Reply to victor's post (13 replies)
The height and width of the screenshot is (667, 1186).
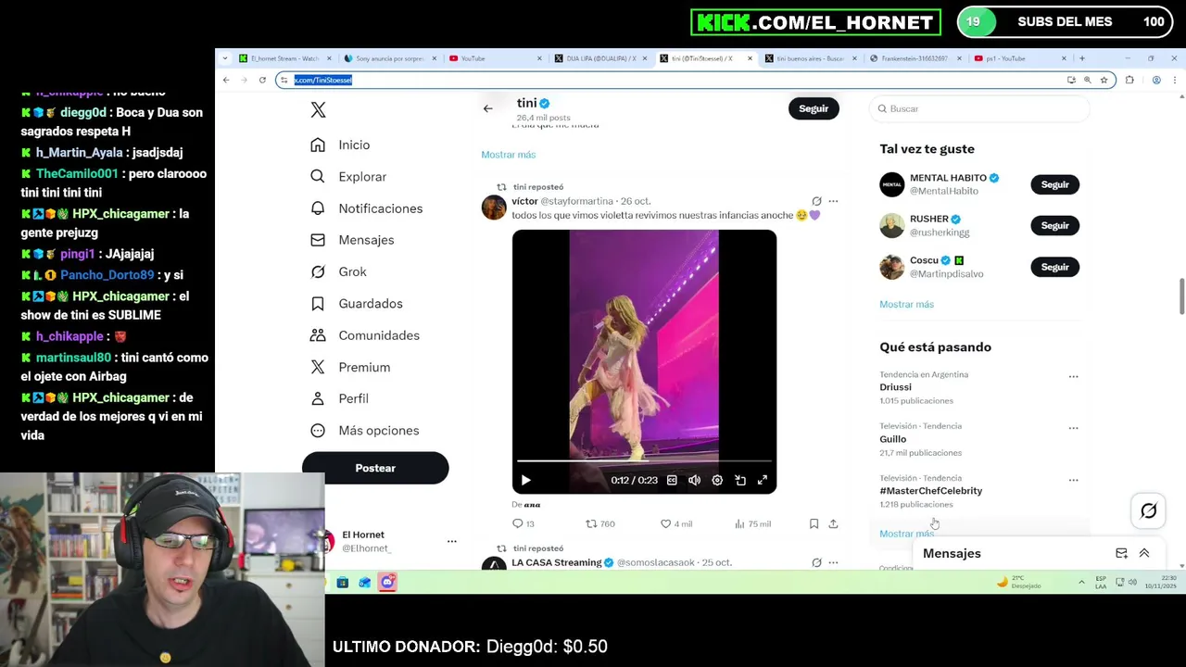524,523
